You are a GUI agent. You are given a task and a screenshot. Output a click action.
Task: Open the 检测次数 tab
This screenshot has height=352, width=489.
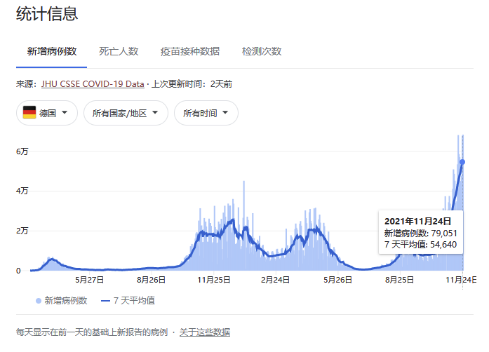click(x=262, y=51)
